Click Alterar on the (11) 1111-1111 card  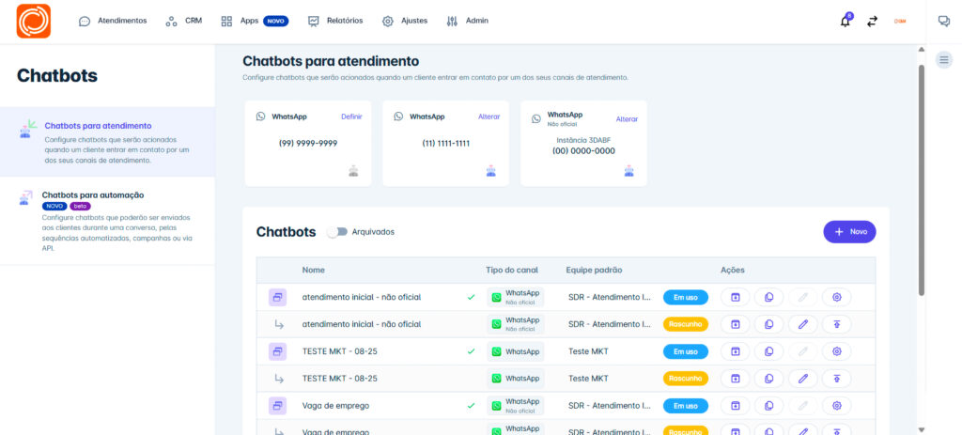[489, 117]
